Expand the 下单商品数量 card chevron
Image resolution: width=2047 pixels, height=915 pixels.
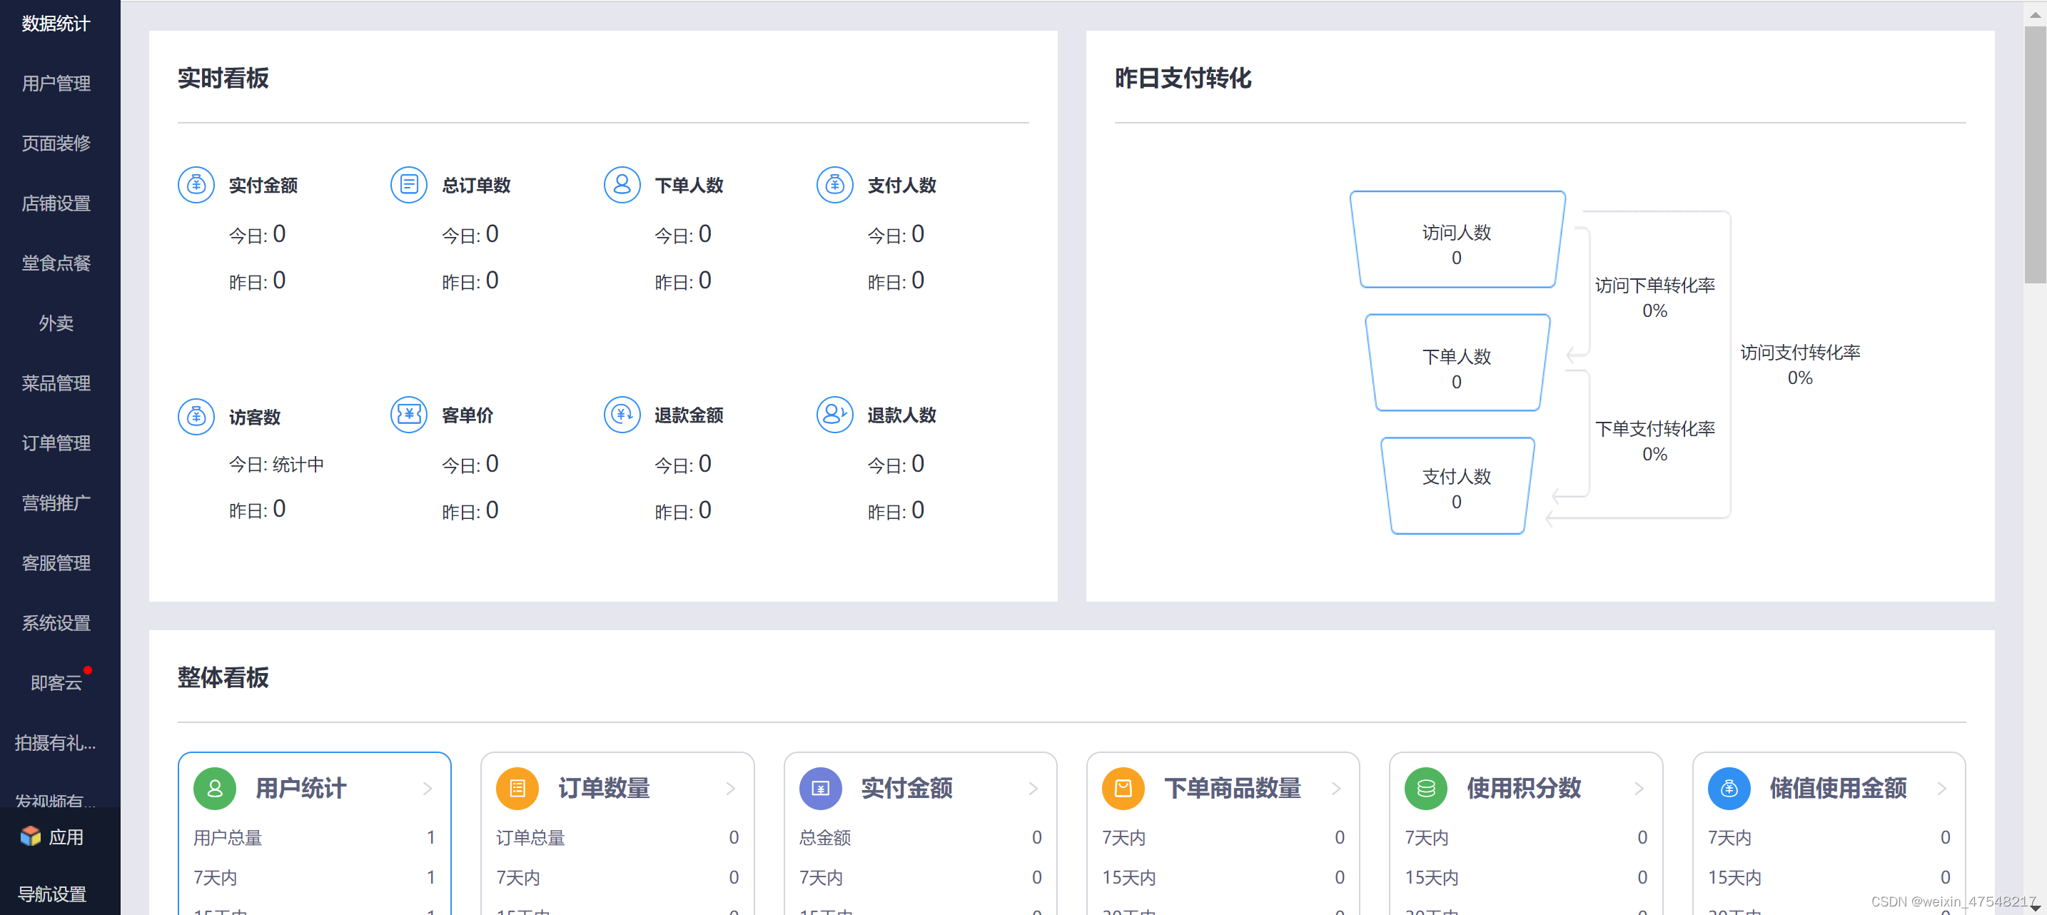coord(1336,788)
